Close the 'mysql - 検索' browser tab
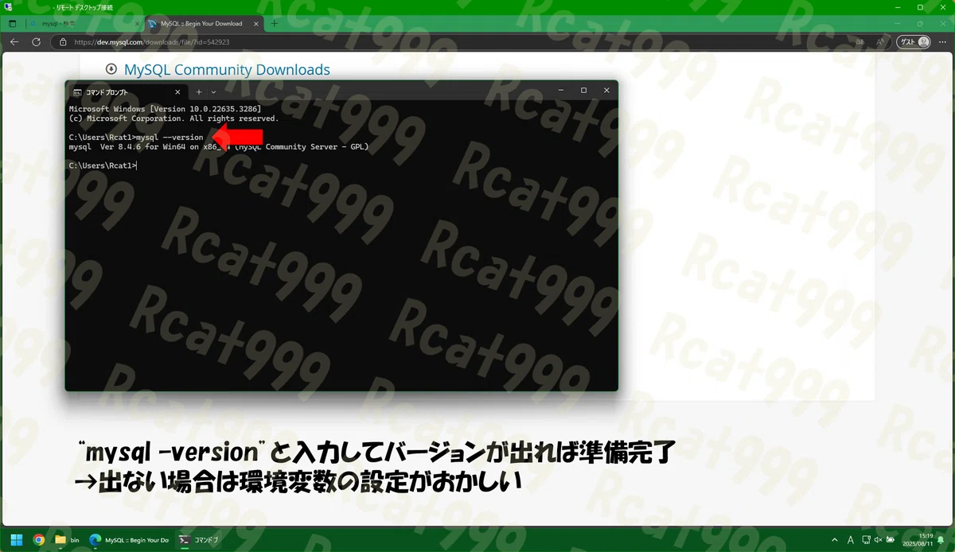 (x=138, y=24)
